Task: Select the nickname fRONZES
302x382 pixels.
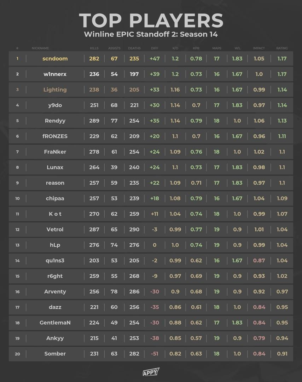Action: point(55,136)
